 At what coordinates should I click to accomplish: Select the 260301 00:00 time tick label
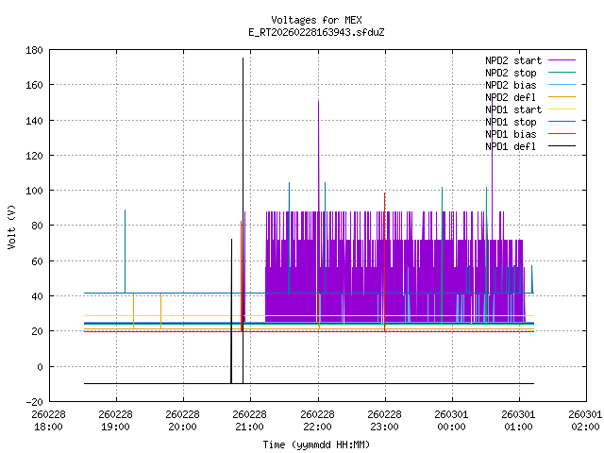pos(452,420)
